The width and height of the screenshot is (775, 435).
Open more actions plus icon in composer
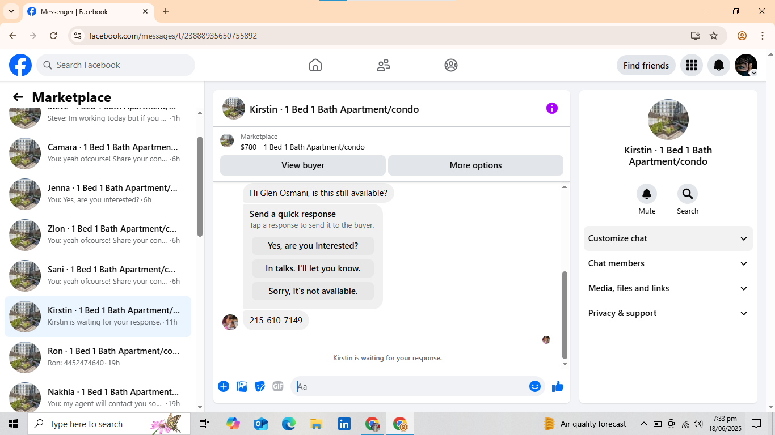point(224,386)
